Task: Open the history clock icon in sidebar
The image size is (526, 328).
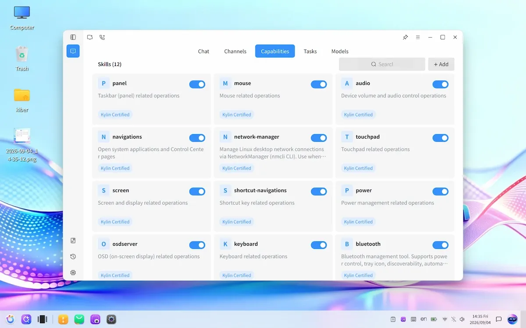Action: click(73, 257)
